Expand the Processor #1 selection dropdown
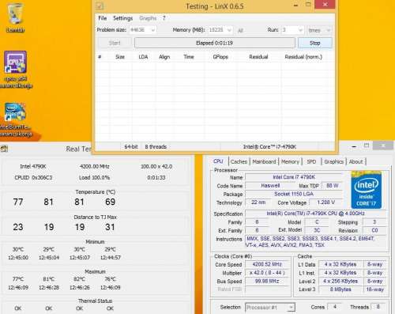The height and width of the screenshot is (314, 395). click(x=291, y=308)
